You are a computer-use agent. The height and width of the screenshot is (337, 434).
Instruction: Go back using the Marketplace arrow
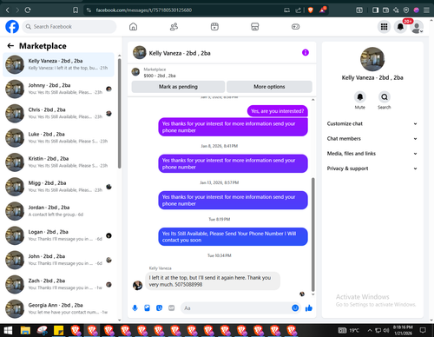(x=10, y=46)
